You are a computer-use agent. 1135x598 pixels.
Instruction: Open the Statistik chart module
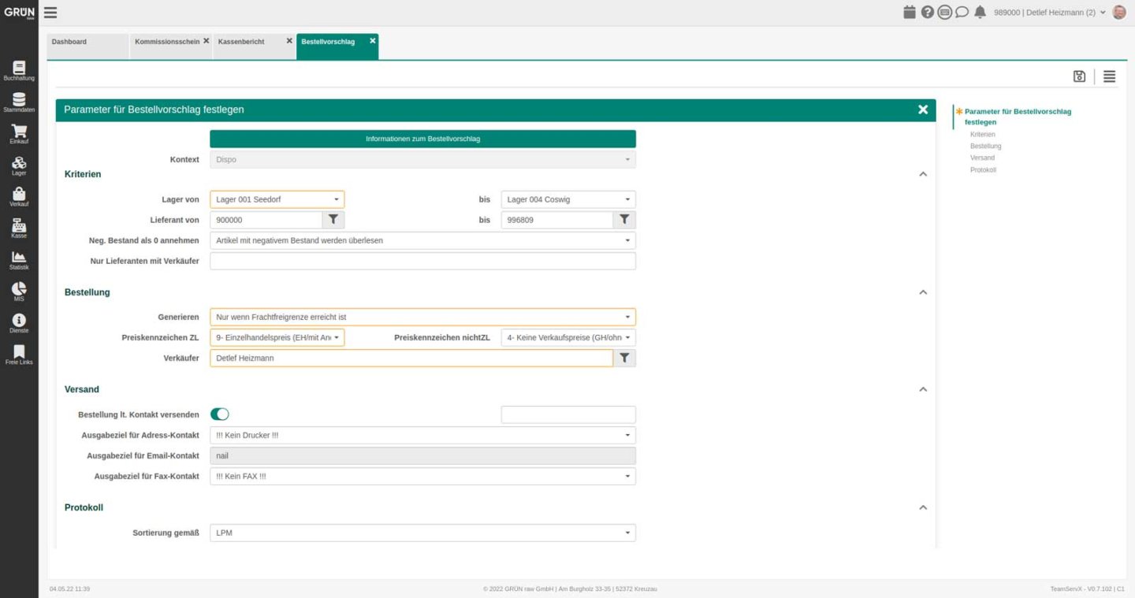(19, 260)
